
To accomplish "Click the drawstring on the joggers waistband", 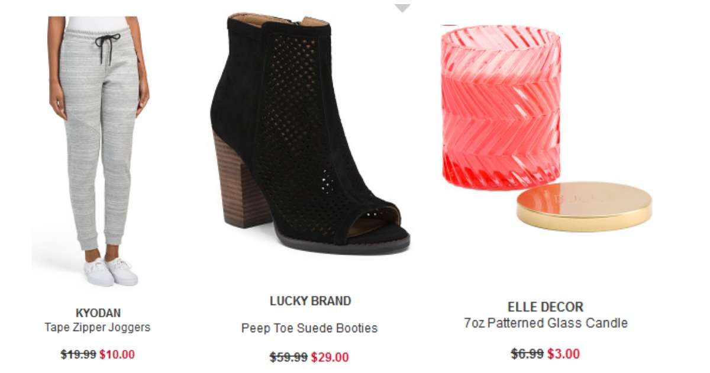I will point(108,47).
